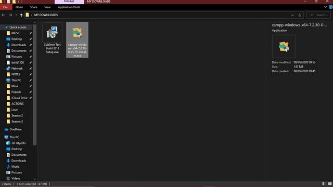Screen dimensions: 333x187
Task: Switch to details view in status bar
Action: point(323,184)
